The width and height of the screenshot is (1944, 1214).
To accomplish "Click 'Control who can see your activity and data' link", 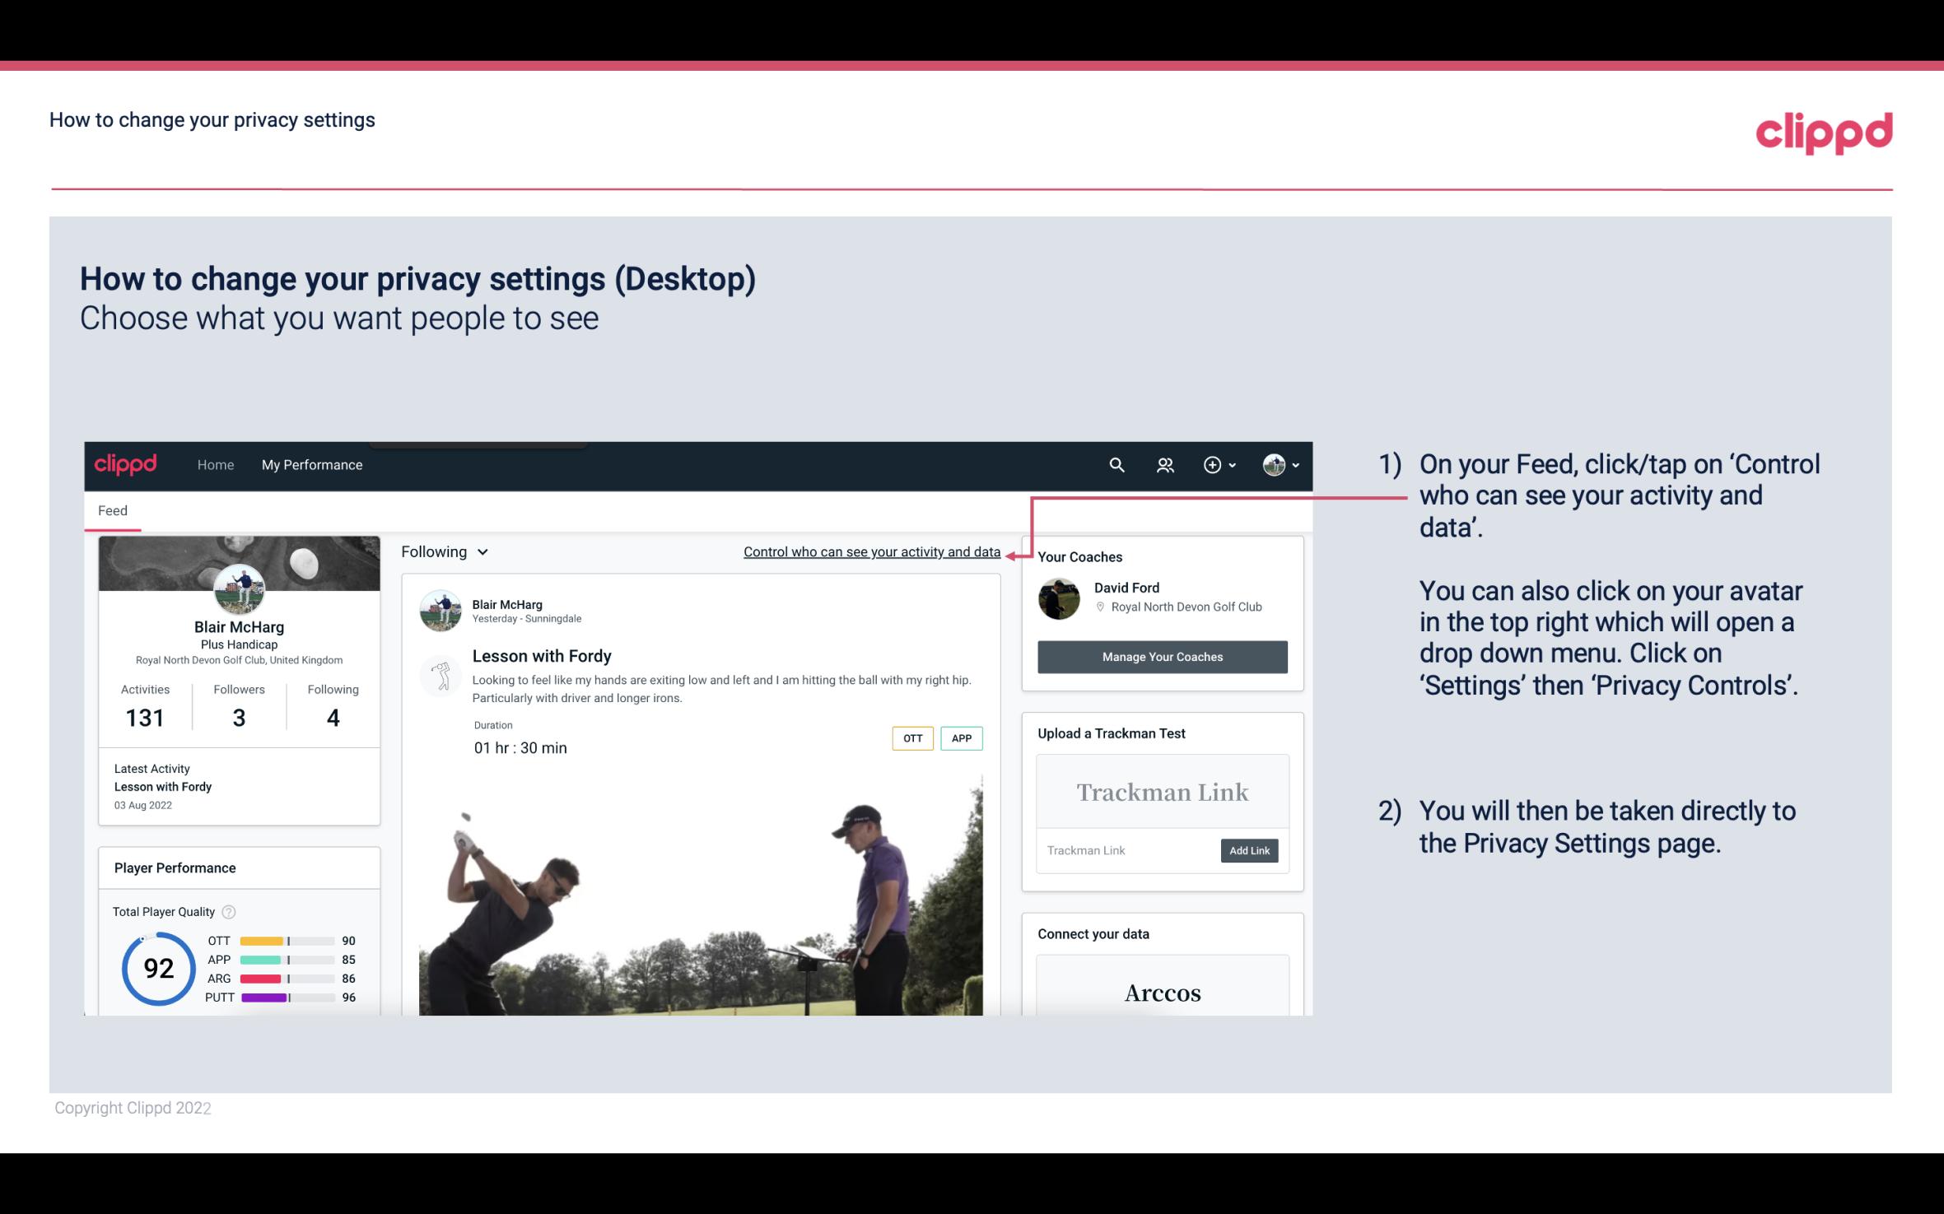I will (871, 551).
